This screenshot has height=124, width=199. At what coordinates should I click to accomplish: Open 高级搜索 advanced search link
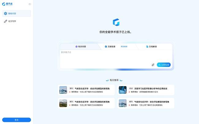pyautogui.click(x=124, y=47)
